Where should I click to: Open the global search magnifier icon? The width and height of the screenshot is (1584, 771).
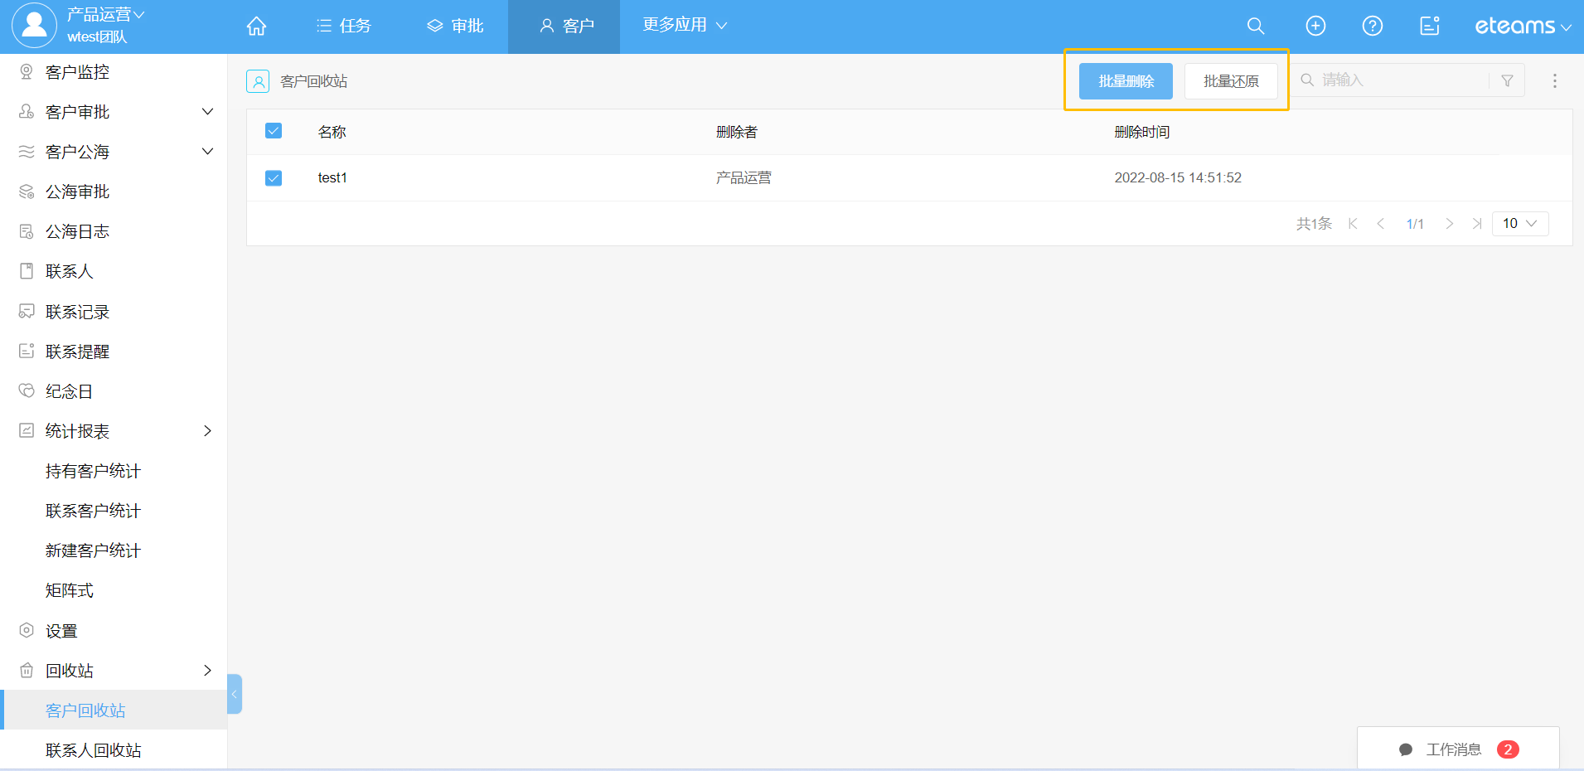pyautogui.click(x=1256, y=27)
